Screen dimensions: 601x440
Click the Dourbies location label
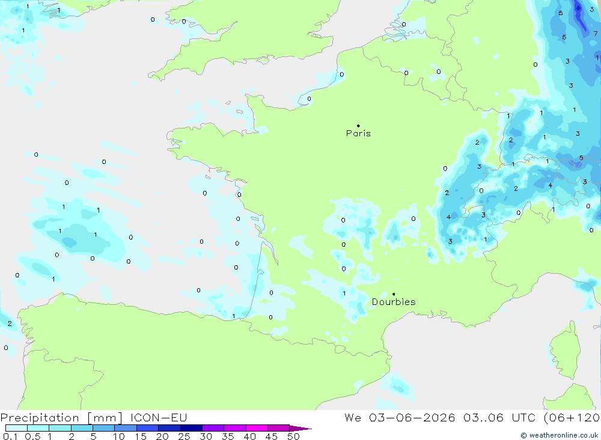coord(394,302)
